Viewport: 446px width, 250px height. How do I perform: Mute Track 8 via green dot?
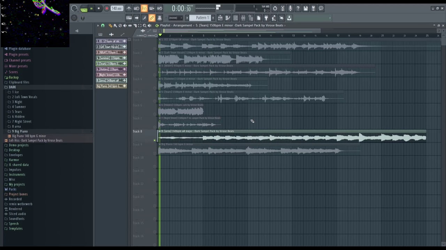(155, 140)
